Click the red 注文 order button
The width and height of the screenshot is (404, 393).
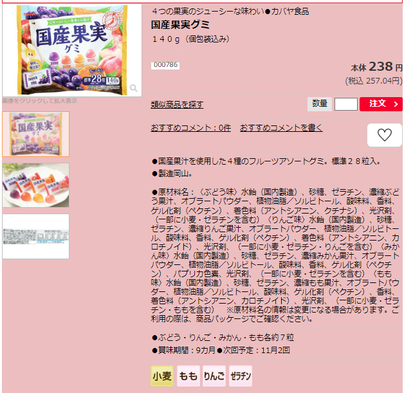381,104
